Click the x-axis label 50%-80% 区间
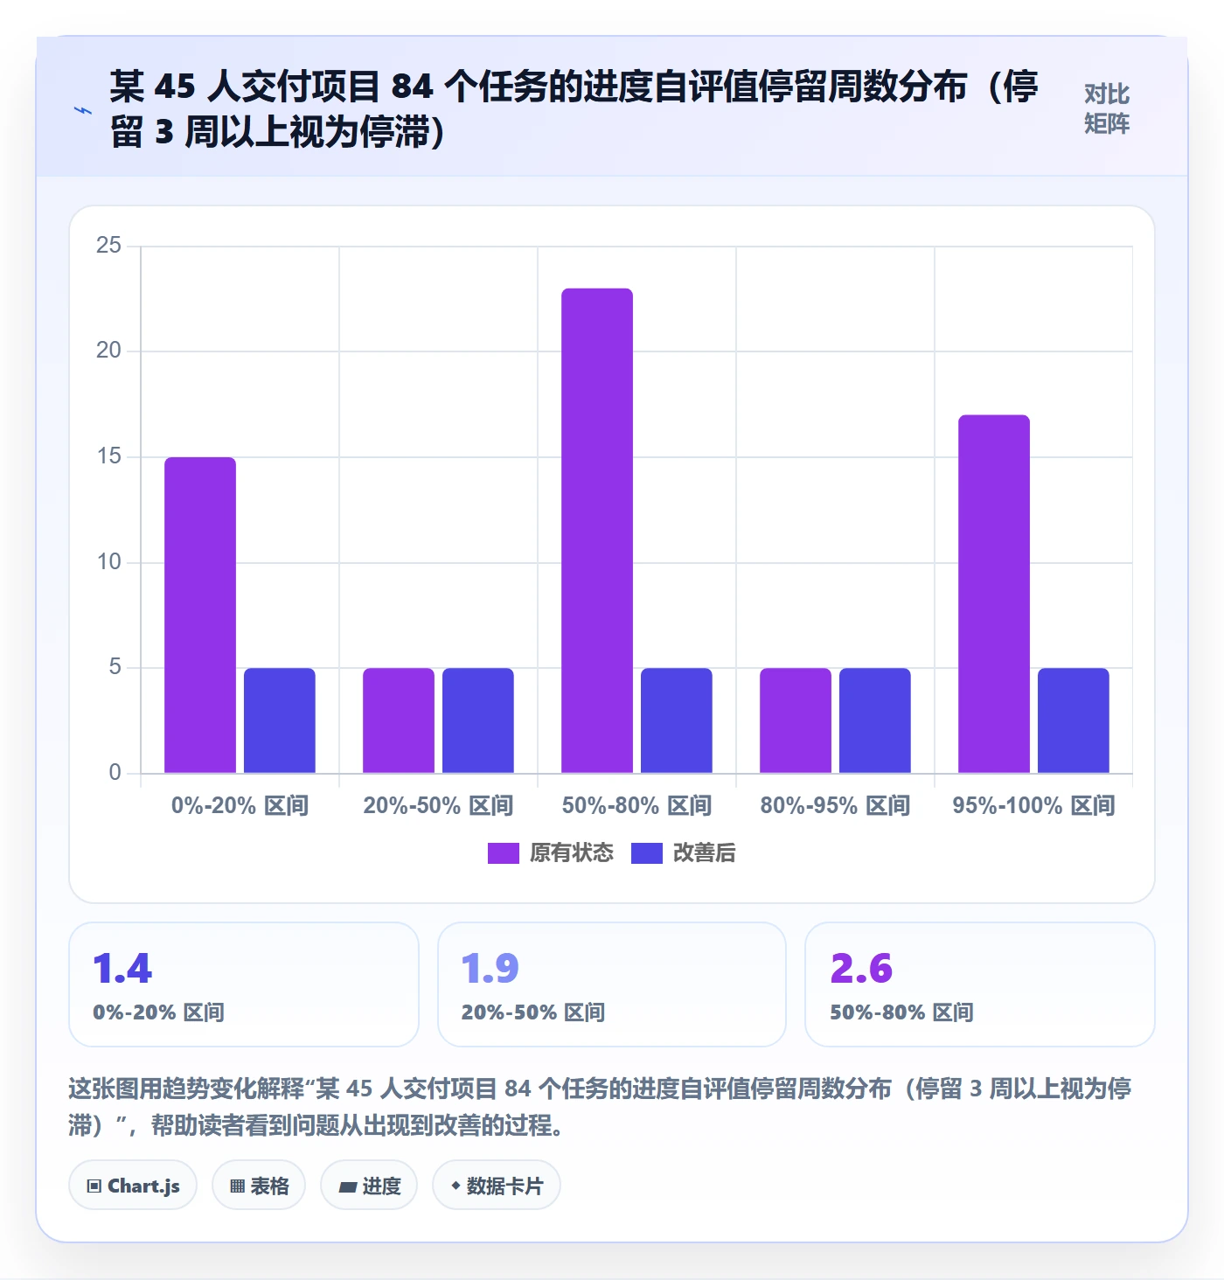 tap(637, 805)
